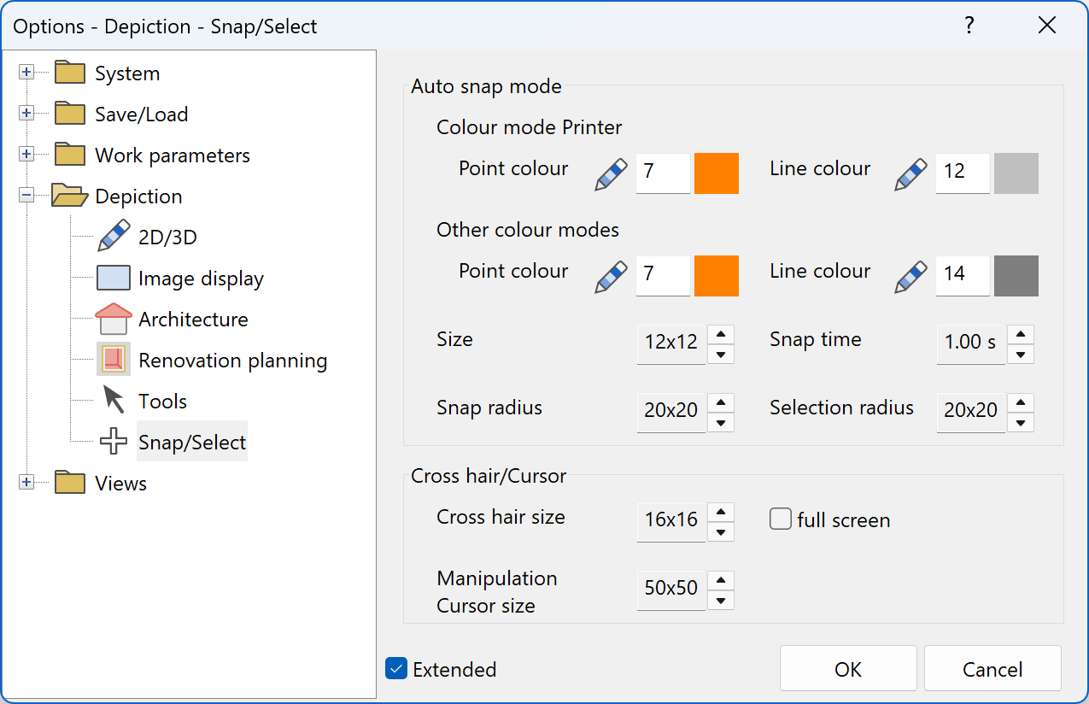Screen dimensions: 1089x704
Task: Select the Point colour pen icon under Colour mode Printer
Action: pos(610,173)
